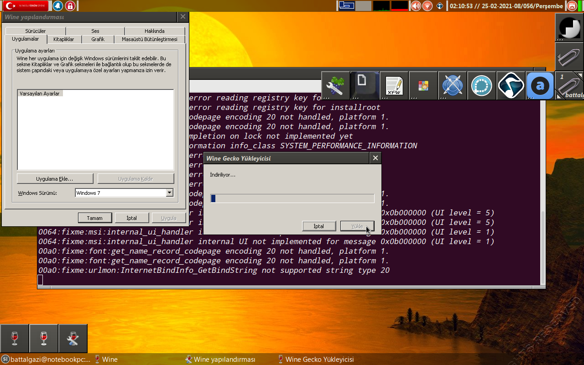Expand the Windows Sürümü dropdown arrow

click(170, 193)
